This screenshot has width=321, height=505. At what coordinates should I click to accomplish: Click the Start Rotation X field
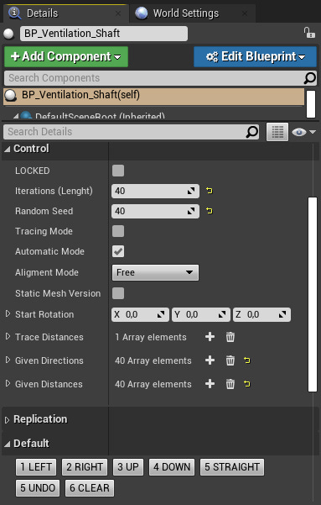140,314
